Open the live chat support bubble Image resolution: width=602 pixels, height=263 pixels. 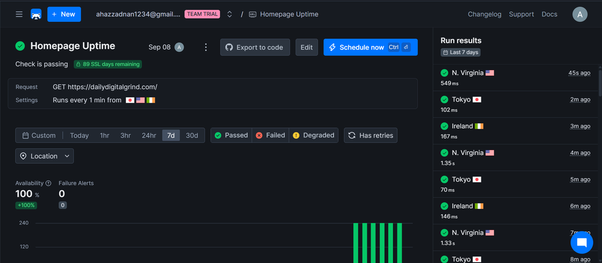click(581, 242)
